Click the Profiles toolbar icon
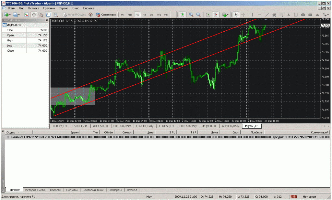The image size is (332, 200). coord(15,15)
